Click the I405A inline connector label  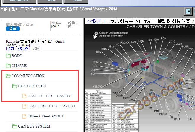coord(132,100)
